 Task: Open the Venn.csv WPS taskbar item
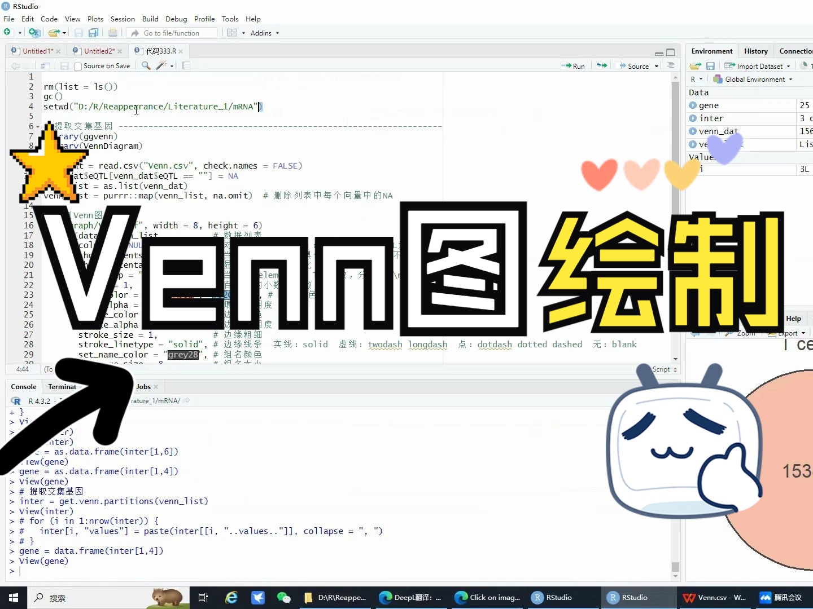point(715,598)
